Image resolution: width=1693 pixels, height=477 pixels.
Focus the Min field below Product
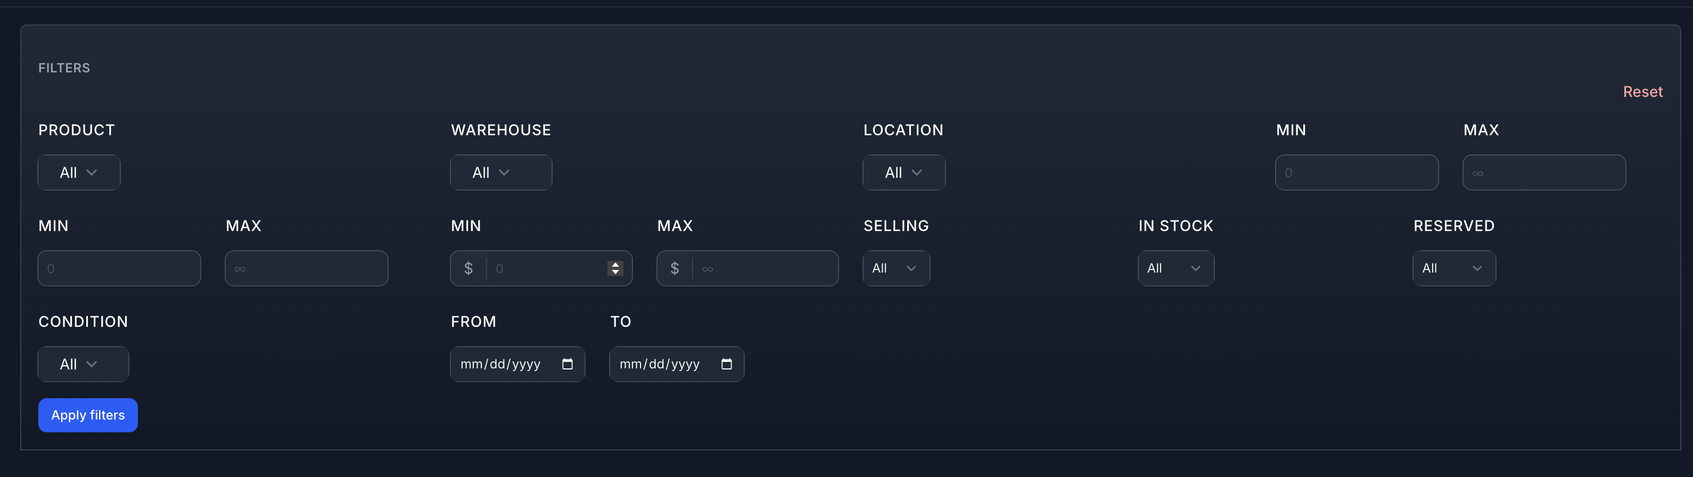[x=119, y=268]
